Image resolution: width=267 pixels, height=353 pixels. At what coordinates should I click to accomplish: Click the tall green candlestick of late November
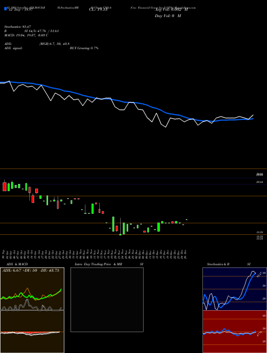pos(113,224)
